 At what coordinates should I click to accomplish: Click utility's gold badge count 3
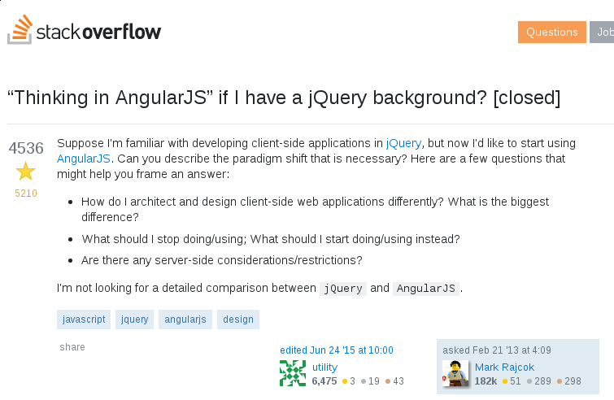(349, 381)
